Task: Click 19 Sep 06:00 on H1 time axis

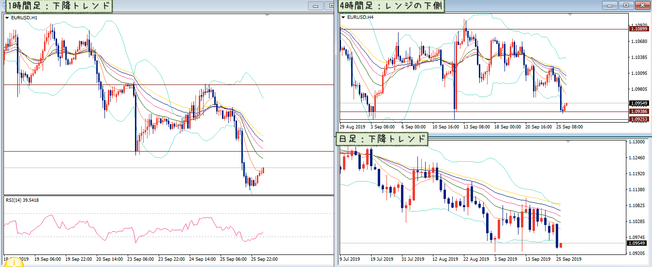Action: click(x=47, y=259)
